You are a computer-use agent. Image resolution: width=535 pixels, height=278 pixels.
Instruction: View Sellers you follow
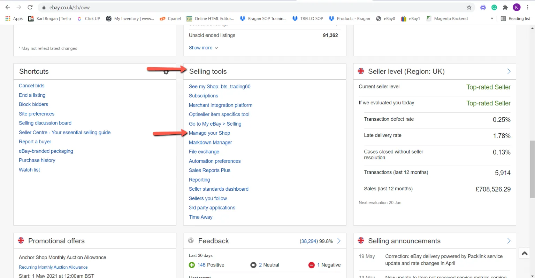click(208, 198)
